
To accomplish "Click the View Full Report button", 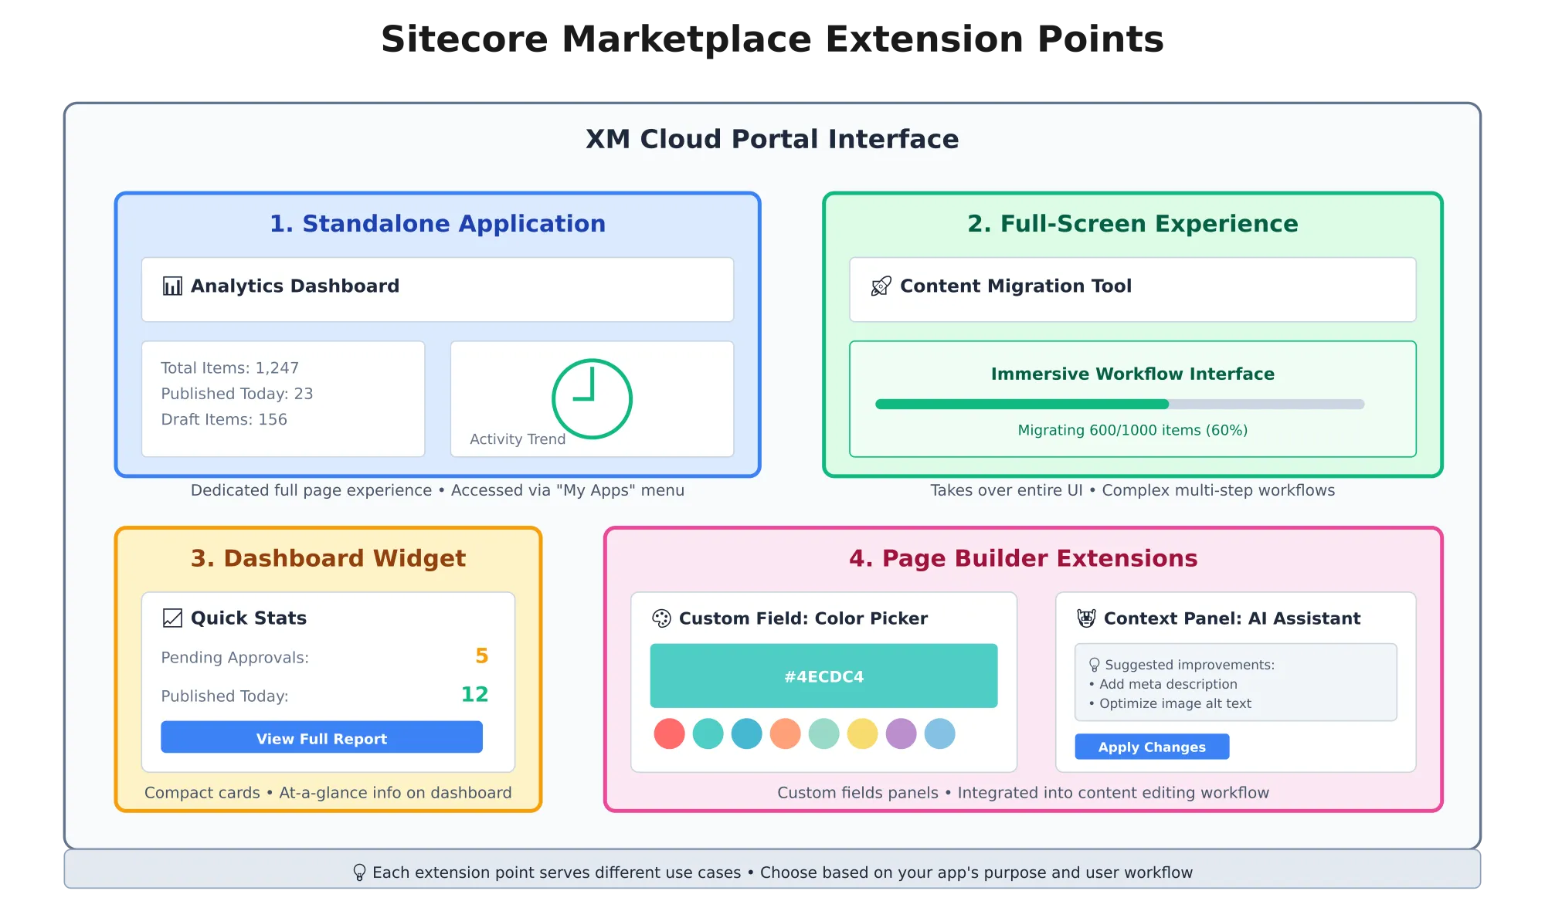I will click(321, 737).
